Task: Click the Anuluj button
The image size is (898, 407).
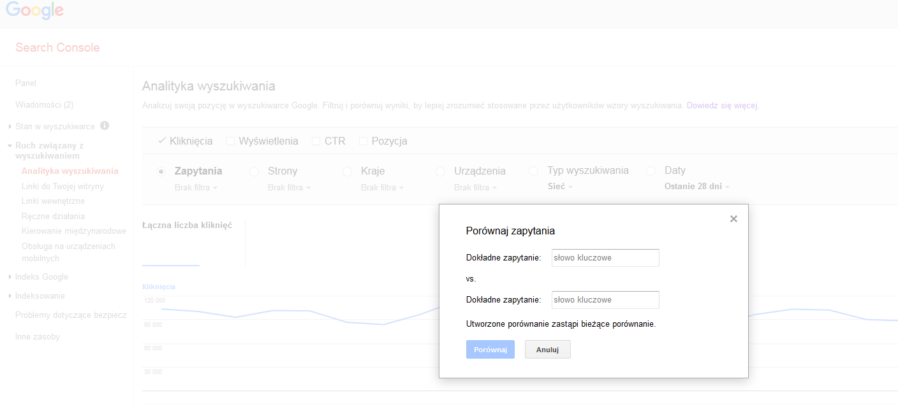Action: coord(548,349)
